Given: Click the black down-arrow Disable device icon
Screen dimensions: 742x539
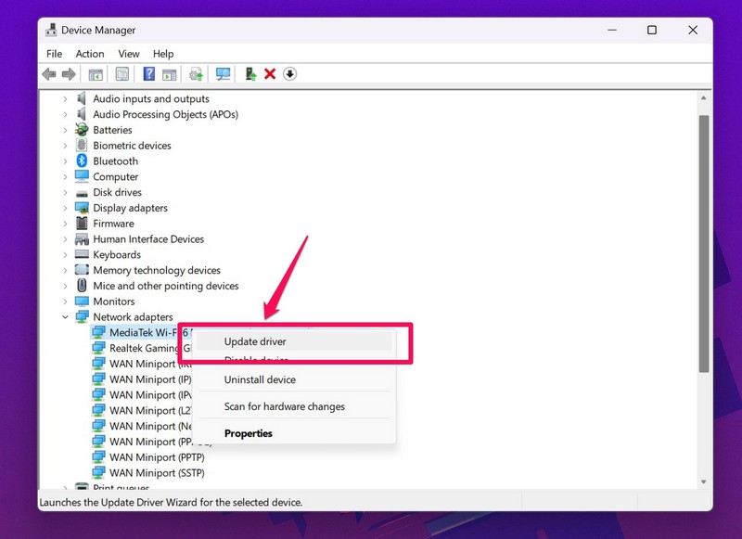Looking at the screenshot, I should (x=289, y=74).
